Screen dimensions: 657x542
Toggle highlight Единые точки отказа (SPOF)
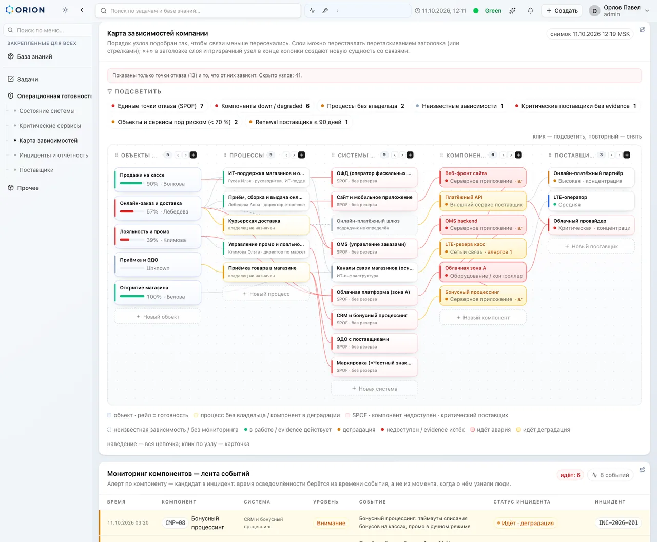tap(158, 106)
